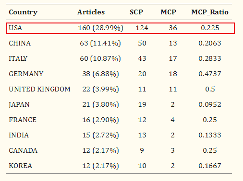Click Germany's MCP ratio 0.4737
243x181 pixels.
click(210, 74)
